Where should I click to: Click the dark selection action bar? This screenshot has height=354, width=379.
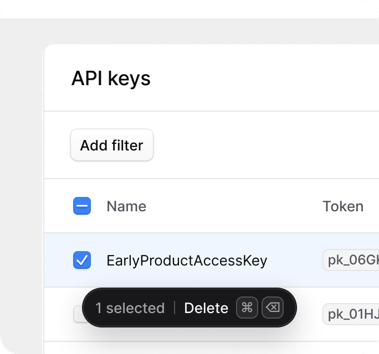(189, 308)
